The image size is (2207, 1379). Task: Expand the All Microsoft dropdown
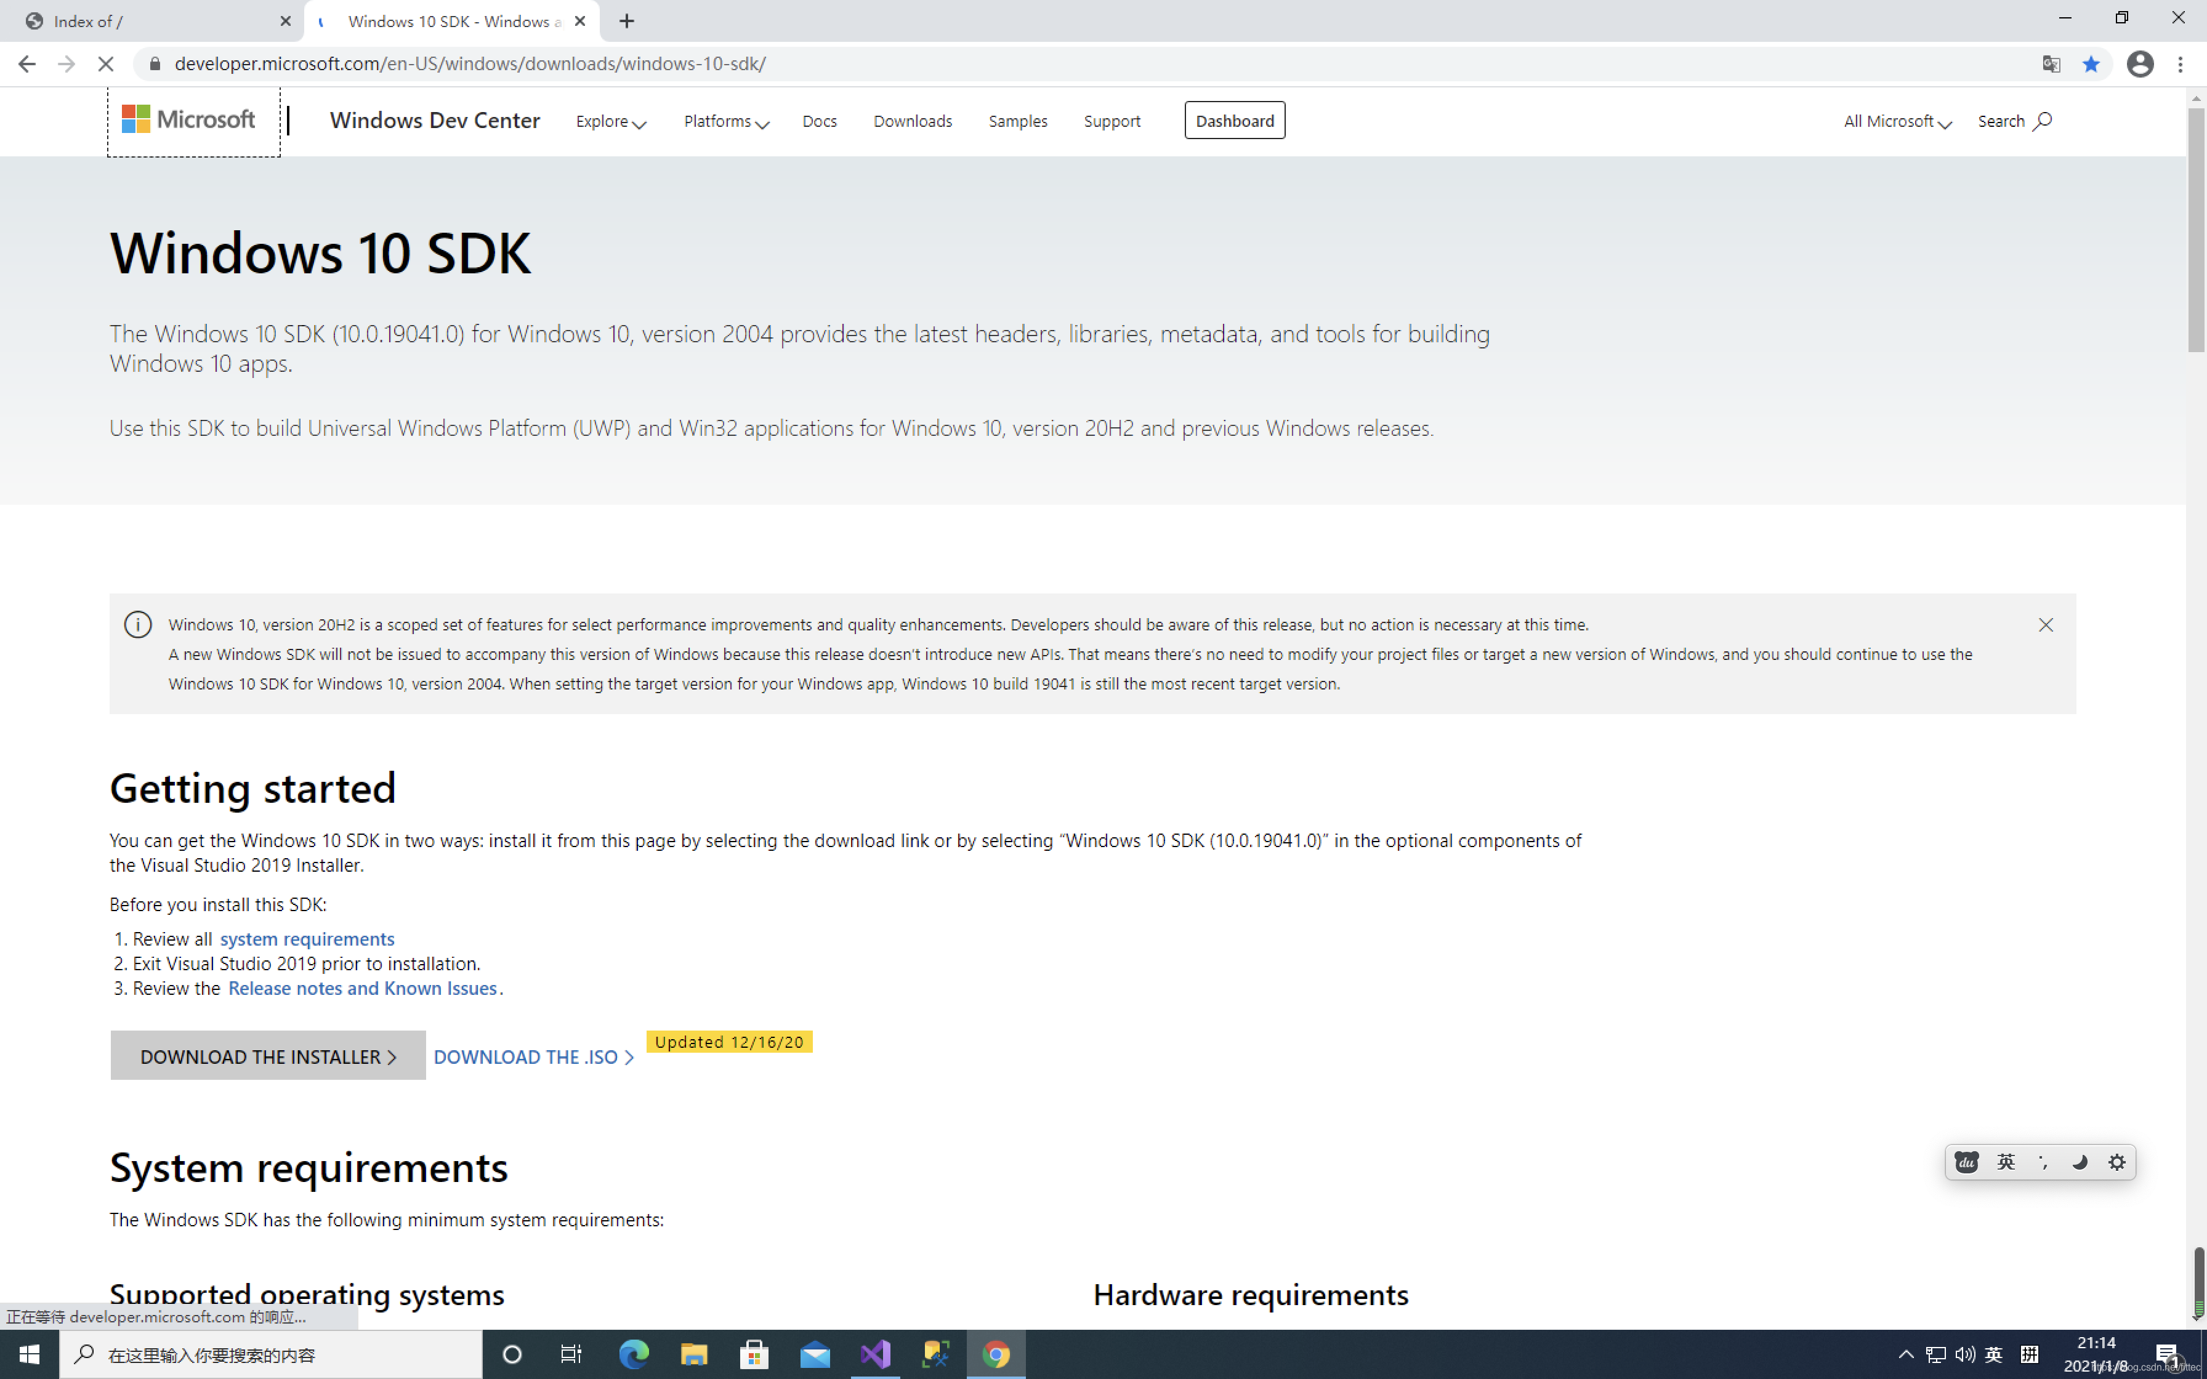coord(1897,121)
